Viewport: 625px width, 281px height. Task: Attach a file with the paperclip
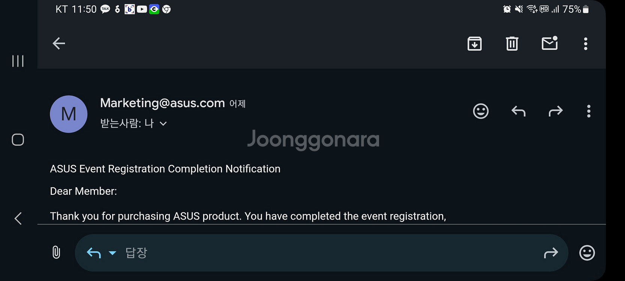pyautogui.click(x=56, y=253)
